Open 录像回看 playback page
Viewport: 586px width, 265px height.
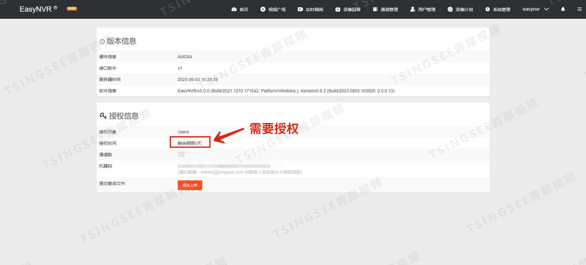pos(352,10)
